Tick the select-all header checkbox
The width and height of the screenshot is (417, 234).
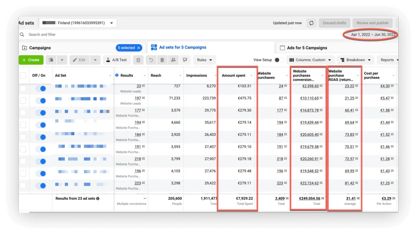(x=23, y=75)
